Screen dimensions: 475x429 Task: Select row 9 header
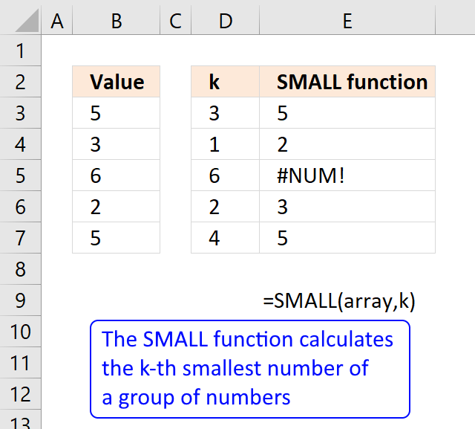pos(20,300)
